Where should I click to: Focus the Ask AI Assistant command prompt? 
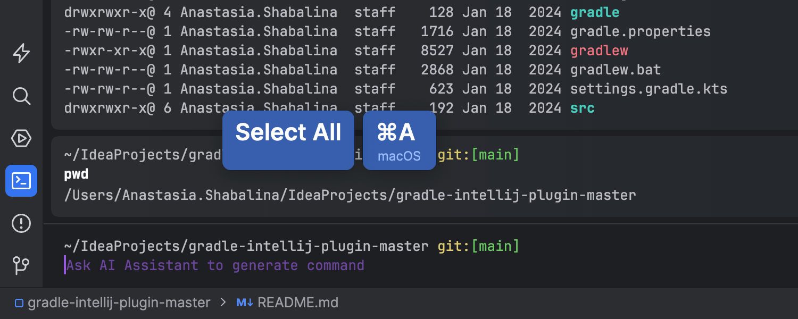215,265
